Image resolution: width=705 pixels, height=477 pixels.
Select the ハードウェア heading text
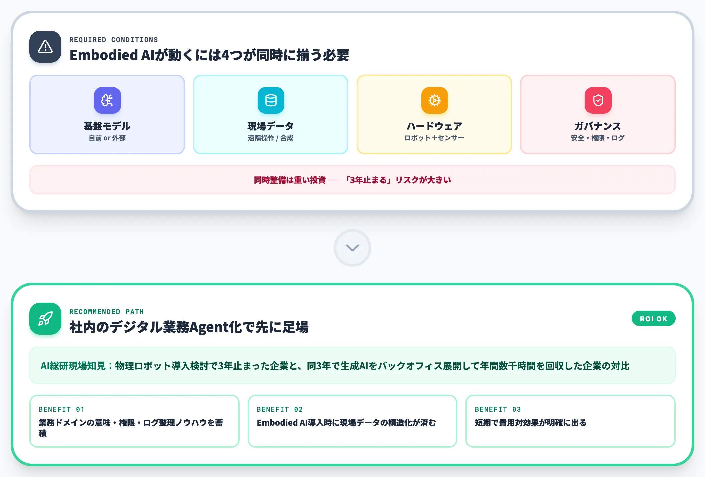(x=434, y=126)
